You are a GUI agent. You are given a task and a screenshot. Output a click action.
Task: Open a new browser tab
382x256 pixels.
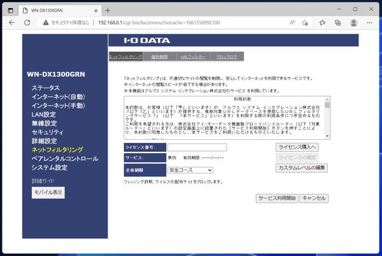point(108,10)
